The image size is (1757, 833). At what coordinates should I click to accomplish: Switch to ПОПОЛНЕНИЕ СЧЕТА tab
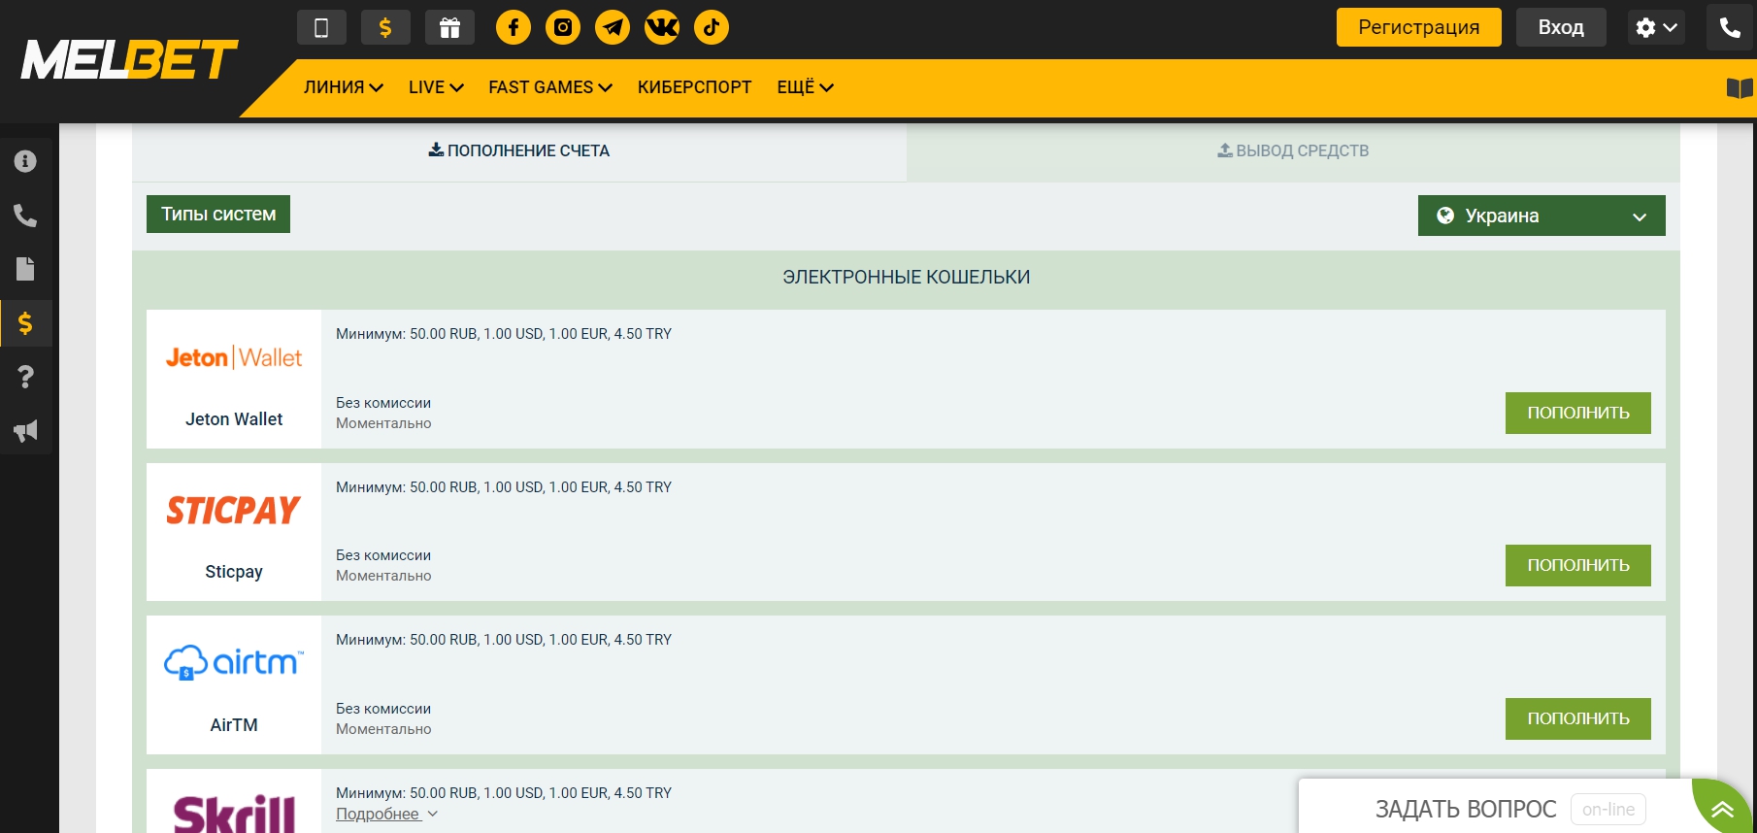[x=519, y=150]
